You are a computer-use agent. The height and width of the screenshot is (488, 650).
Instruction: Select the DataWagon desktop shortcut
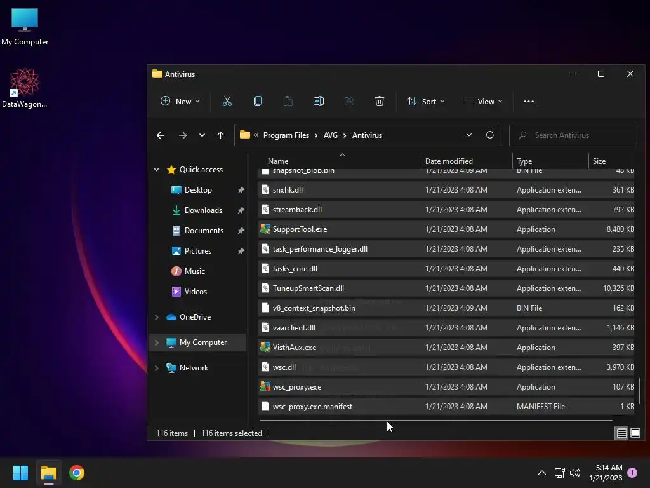(25, 88)
